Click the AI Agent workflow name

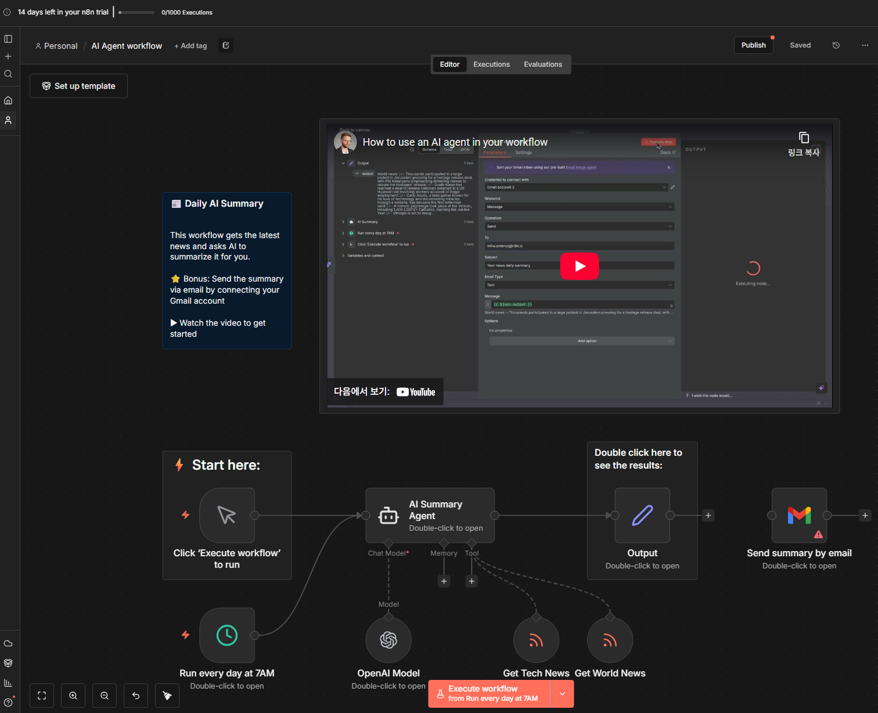[127, 46]
